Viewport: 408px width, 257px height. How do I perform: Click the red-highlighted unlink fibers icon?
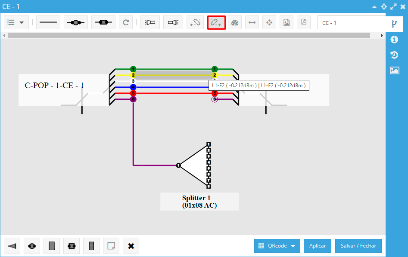tap(216, 23)
